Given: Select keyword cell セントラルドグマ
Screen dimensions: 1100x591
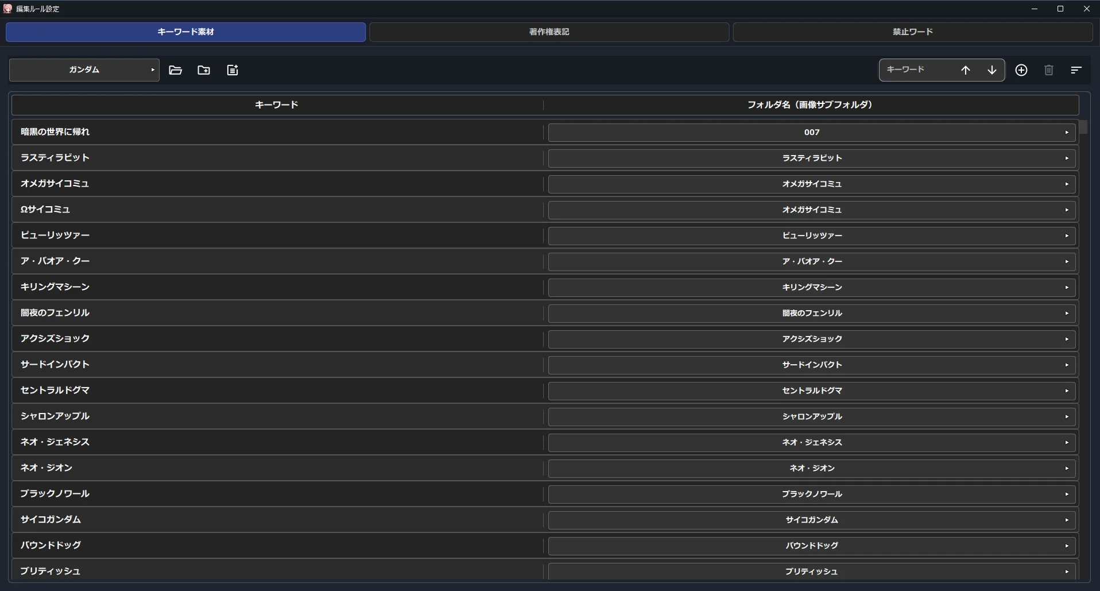Looking at the screenshot, I should [277, 391].
